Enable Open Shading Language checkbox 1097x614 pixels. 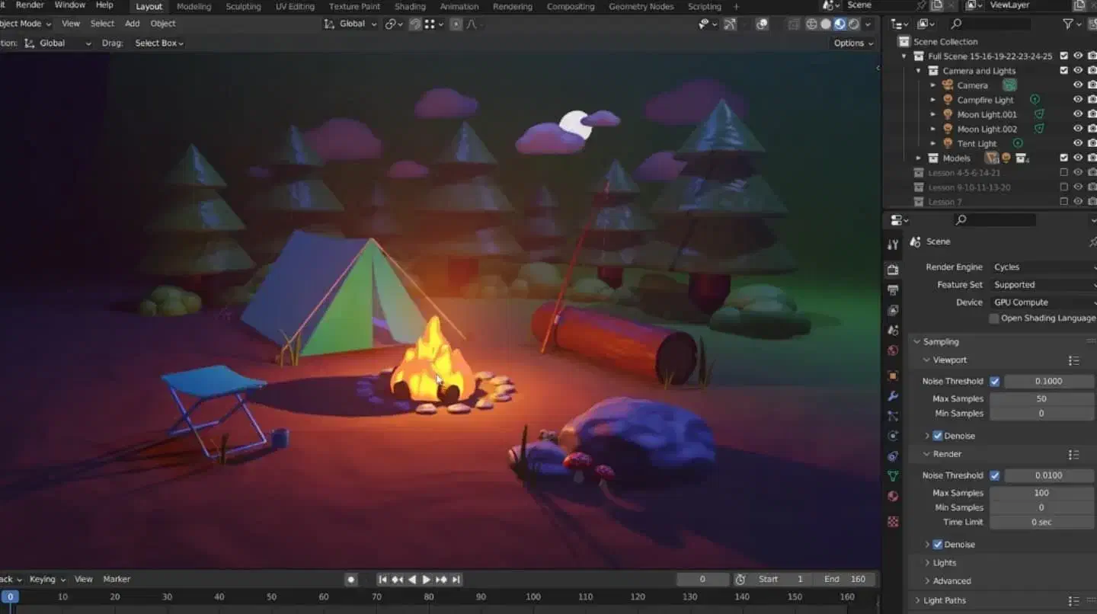point(993,318)
